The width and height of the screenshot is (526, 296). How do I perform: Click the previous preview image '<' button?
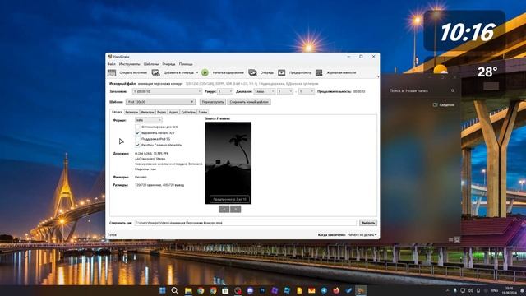(x=224, y=209)
